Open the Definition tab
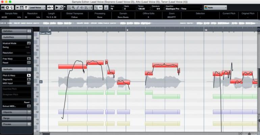This screenshot has width=260, height=135. 14,31
